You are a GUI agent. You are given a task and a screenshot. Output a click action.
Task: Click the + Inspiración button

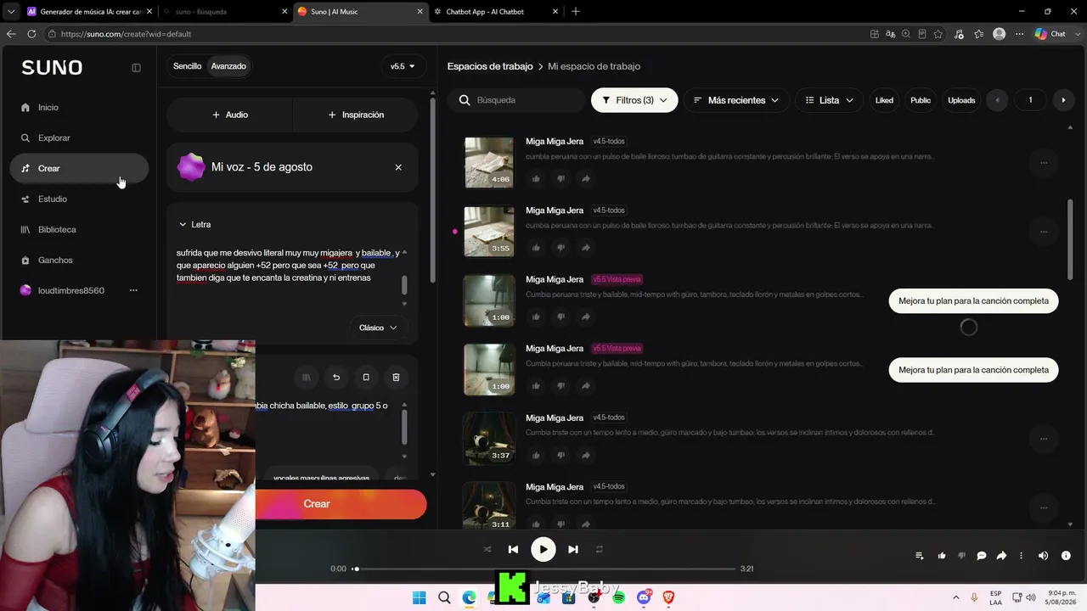356,115
